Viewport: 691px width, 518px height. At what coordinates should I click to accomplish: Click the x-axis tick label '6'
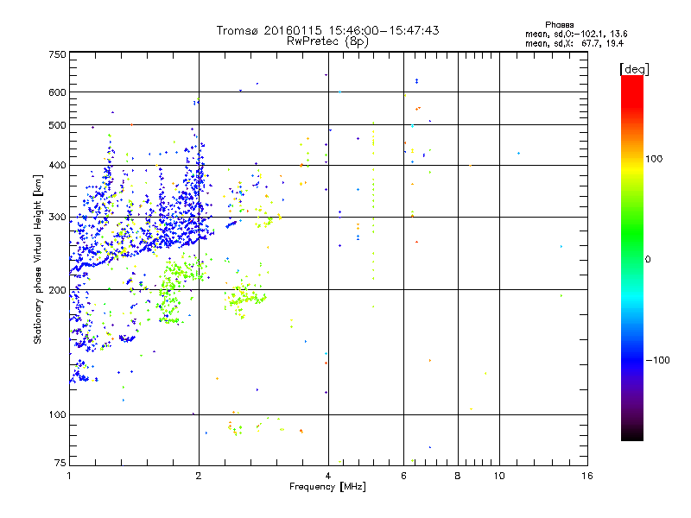click(403, 476)
